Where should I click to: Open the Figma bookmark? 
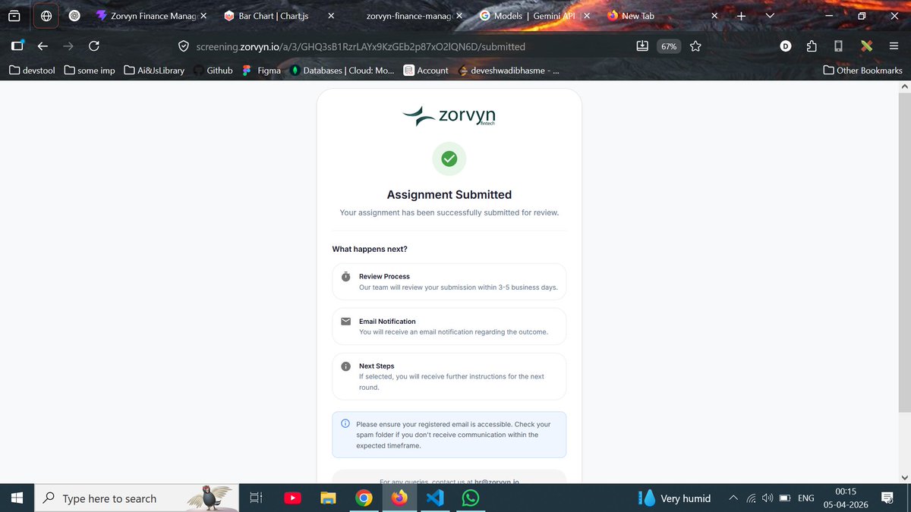(x=261, y=71)
